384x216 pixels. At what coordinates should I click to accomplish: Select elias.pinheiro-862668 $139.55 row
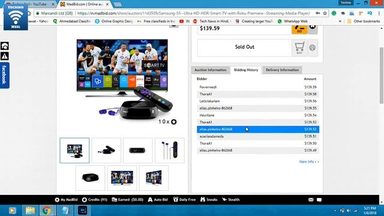[x=258, y=108]
